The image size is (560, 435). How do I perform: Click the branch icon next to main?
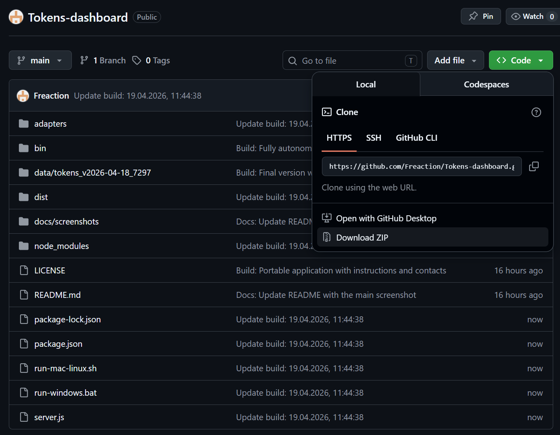84,60
